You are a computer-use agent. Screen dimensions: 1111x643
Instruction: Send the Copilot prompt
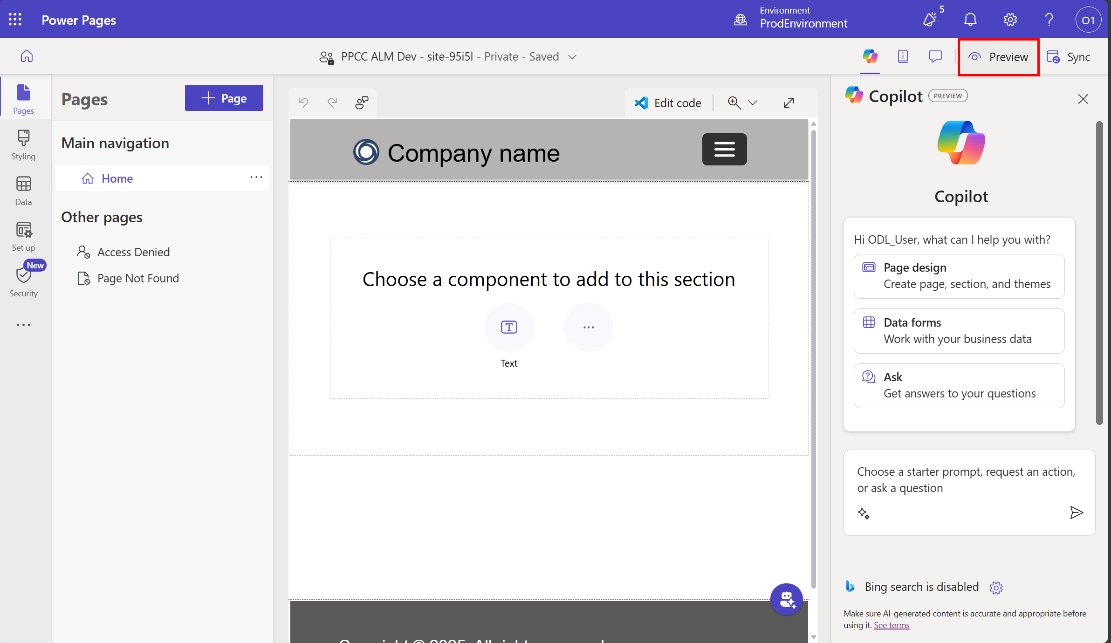[x=1077, y=513]
